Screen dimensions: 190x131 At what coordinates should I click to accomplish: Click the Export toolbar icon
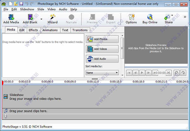click(x=111, y=17)
